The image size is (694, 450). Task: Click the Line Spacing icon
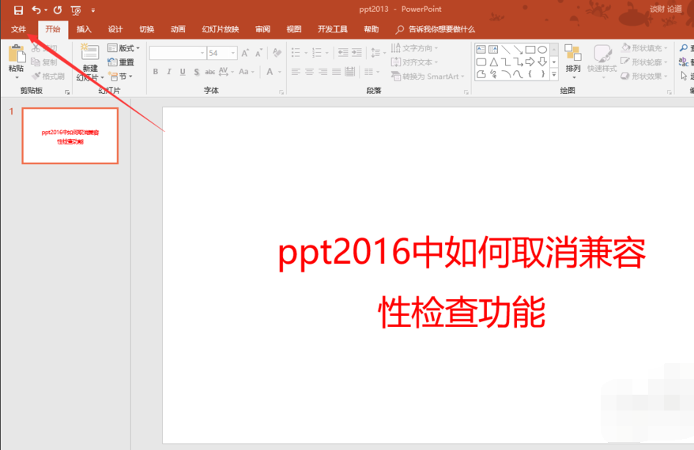click(375, 53)
